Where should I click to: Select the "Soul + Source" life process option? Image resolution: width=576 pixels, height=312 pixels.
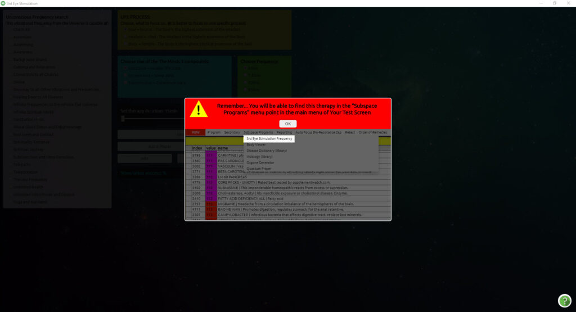[125, 30]
